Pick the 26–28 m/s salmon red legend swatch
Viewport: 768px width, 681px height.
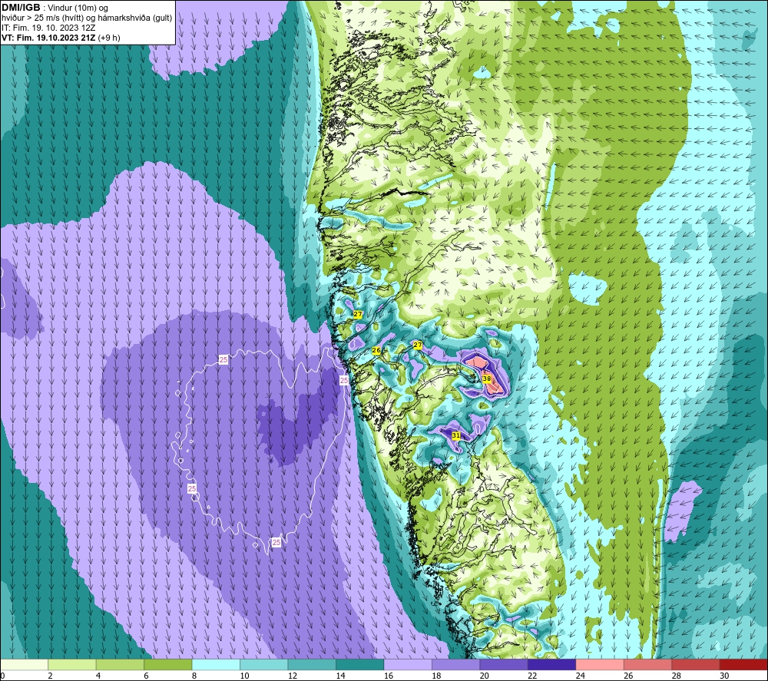click(648, 664)
